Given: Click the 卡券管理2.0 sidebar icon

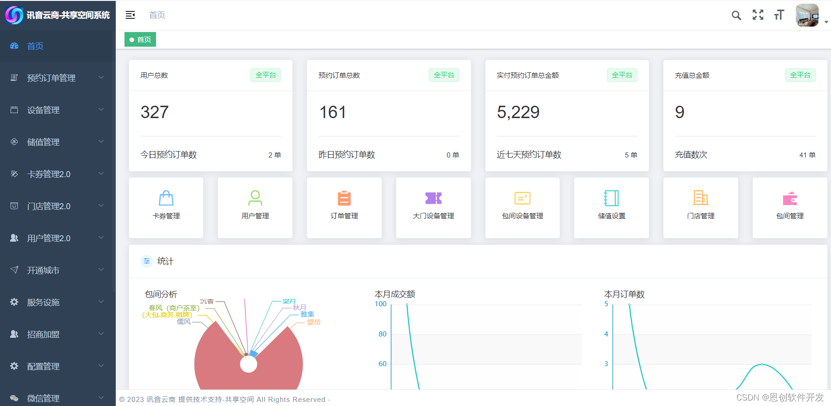Looking at the screenshot, I should 14,174.
